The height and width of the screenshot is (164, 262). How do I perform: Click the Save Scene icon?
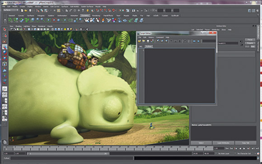(x=30, y=10)
